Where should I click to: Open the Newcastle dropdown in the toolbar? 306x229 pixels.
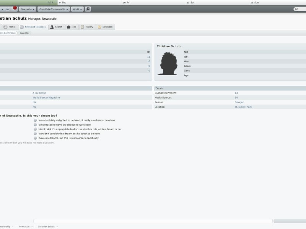pos(27,9)
